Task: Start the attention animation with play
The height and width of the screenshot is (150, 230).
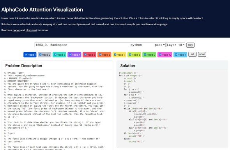Action: (x=190, y=45)
